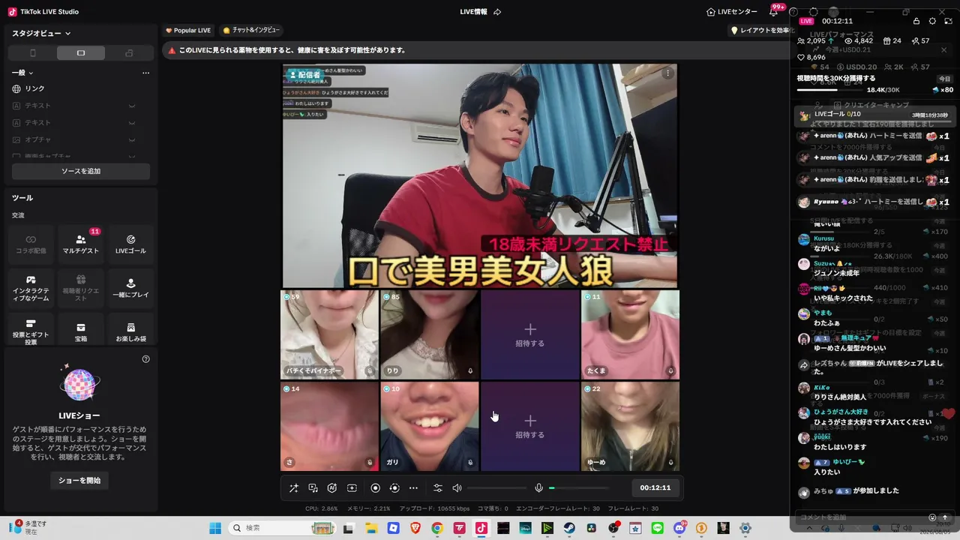Adjust the microphone level slider
This screenshot has width=960, height=540.
point(579,488)
